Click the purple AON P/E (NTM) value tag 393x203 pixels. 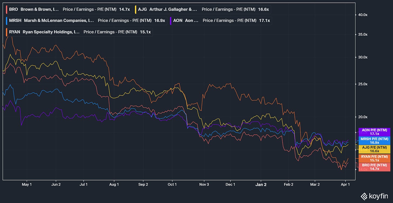374,132
